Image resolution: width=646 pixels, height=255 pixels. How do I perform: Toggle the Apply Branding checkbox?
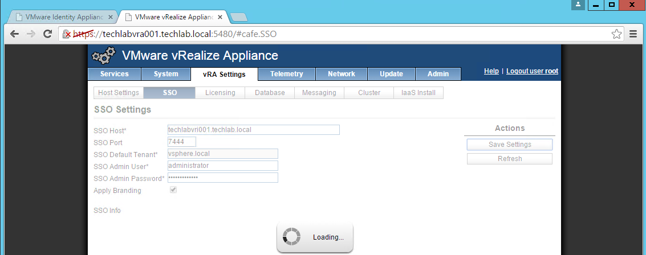[173, 190]
